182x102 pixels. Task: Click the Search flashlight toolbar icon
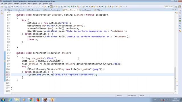click(97, 7)
